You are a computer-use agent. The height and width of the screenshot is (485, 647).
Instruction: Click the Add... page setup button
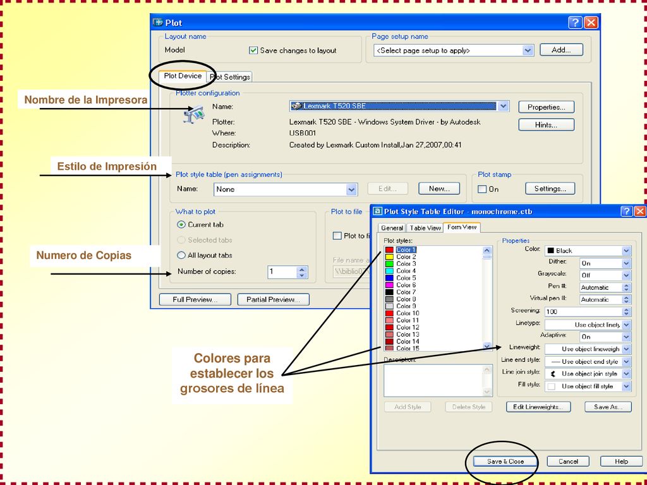(561, 50)
